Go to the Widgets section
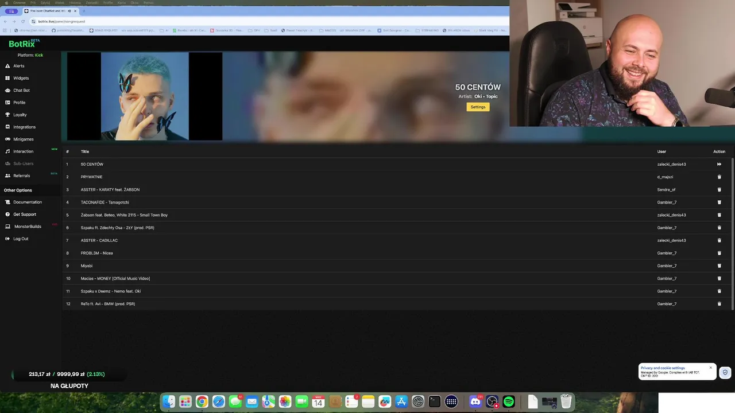The width and height of the screenshot is (735, 413). [x=21, y=78]
